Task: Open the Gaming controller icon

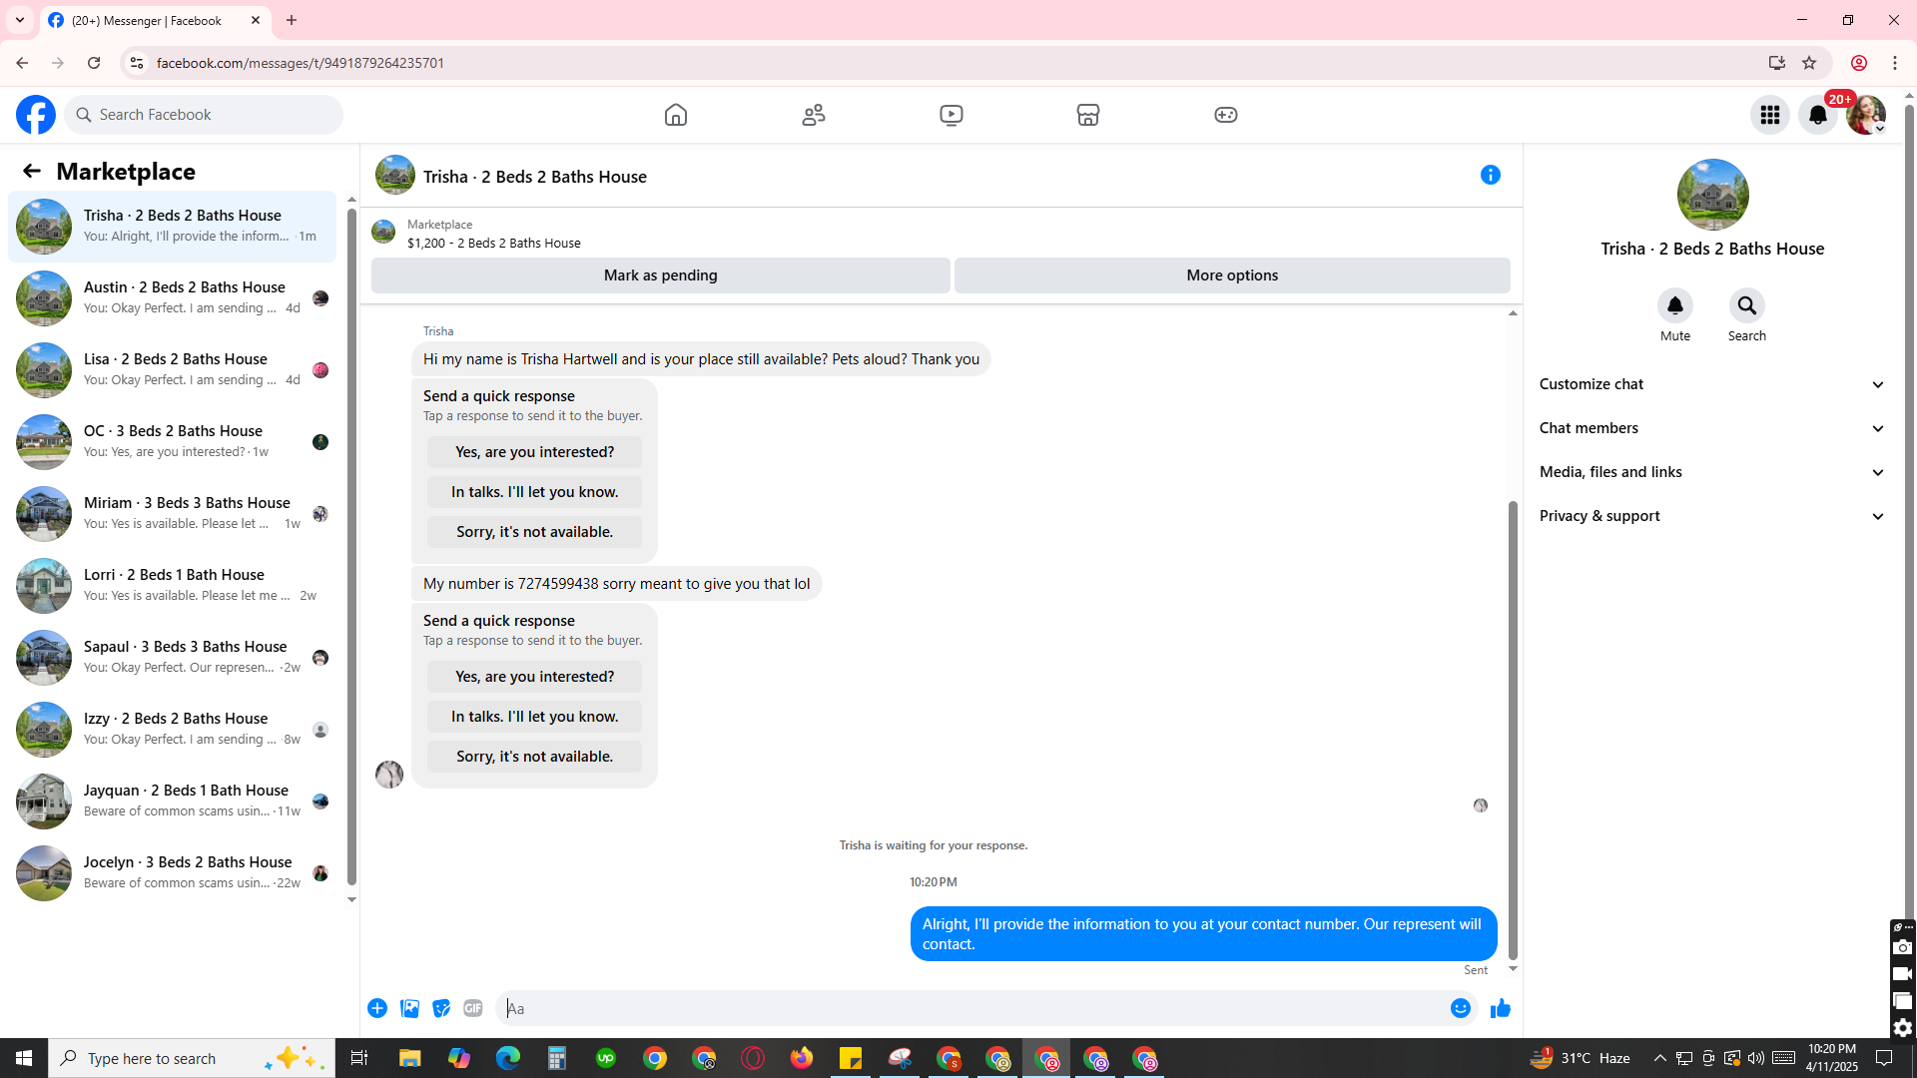Action: click(1226, 115)
